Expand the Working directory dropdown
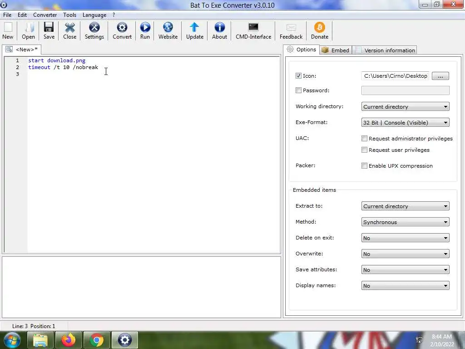Viewport: 465px width, 349px height. coord(405,106)
